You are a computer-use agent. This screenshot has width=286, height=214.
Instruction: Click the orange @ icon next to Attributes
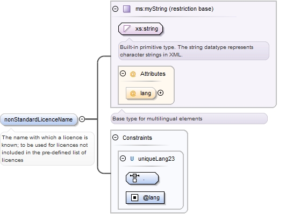click(133, 74)
